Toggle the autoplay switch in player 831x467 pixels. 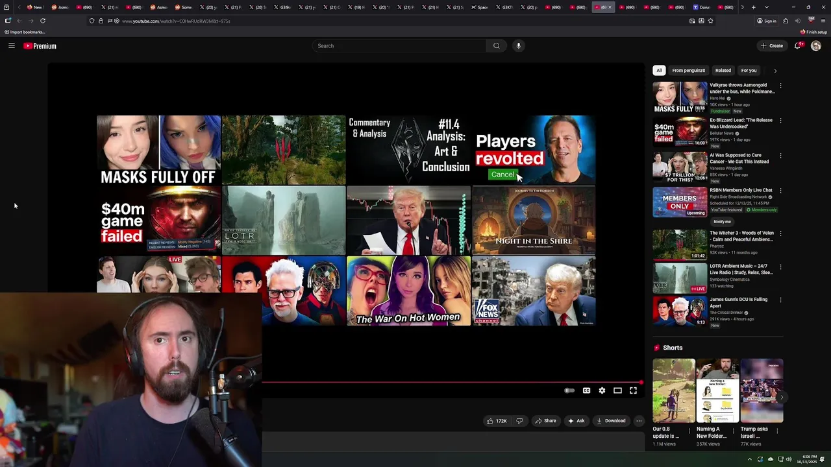569,390
